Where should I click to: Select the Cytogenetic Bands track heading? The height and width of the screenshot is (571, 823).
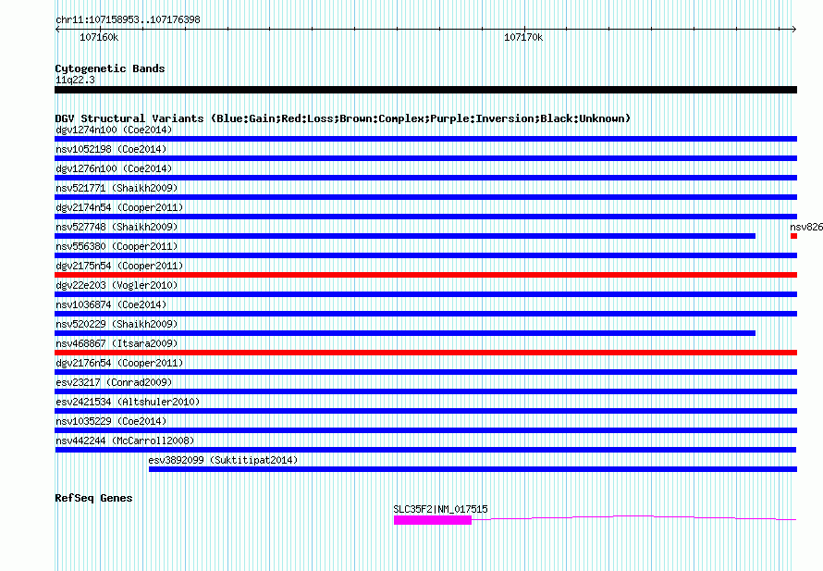(x=110, y=68)
